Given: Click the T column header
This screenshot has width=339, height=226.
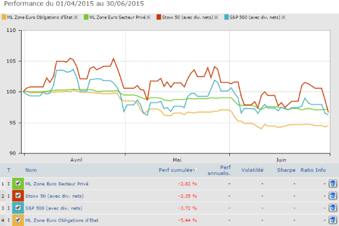Looking at the screenshot, I should click(9, 170).
